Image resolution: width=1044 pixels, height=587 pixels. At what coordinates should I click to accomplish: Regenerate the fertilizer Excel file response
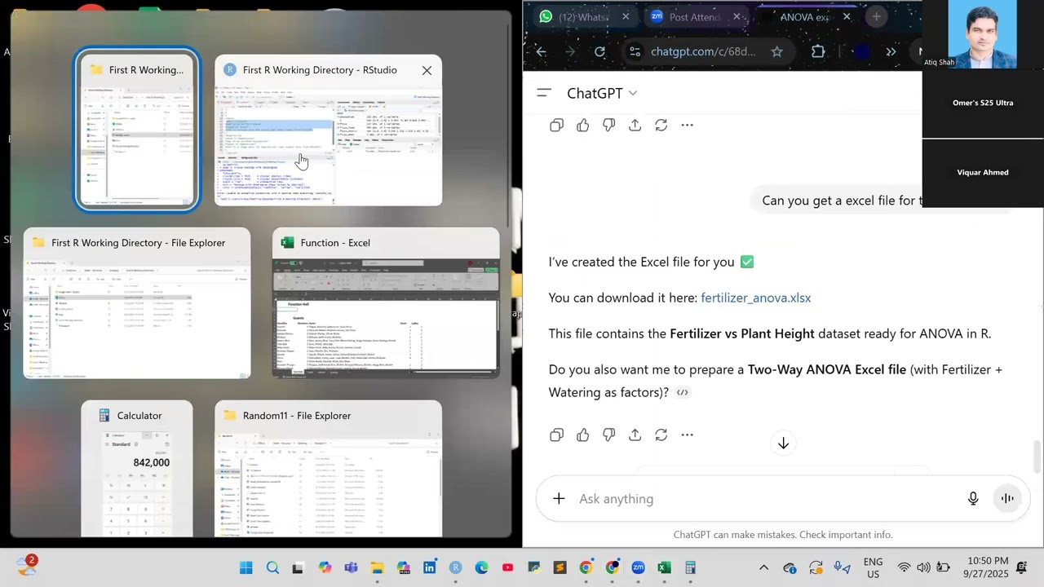[x=661, y=435]
